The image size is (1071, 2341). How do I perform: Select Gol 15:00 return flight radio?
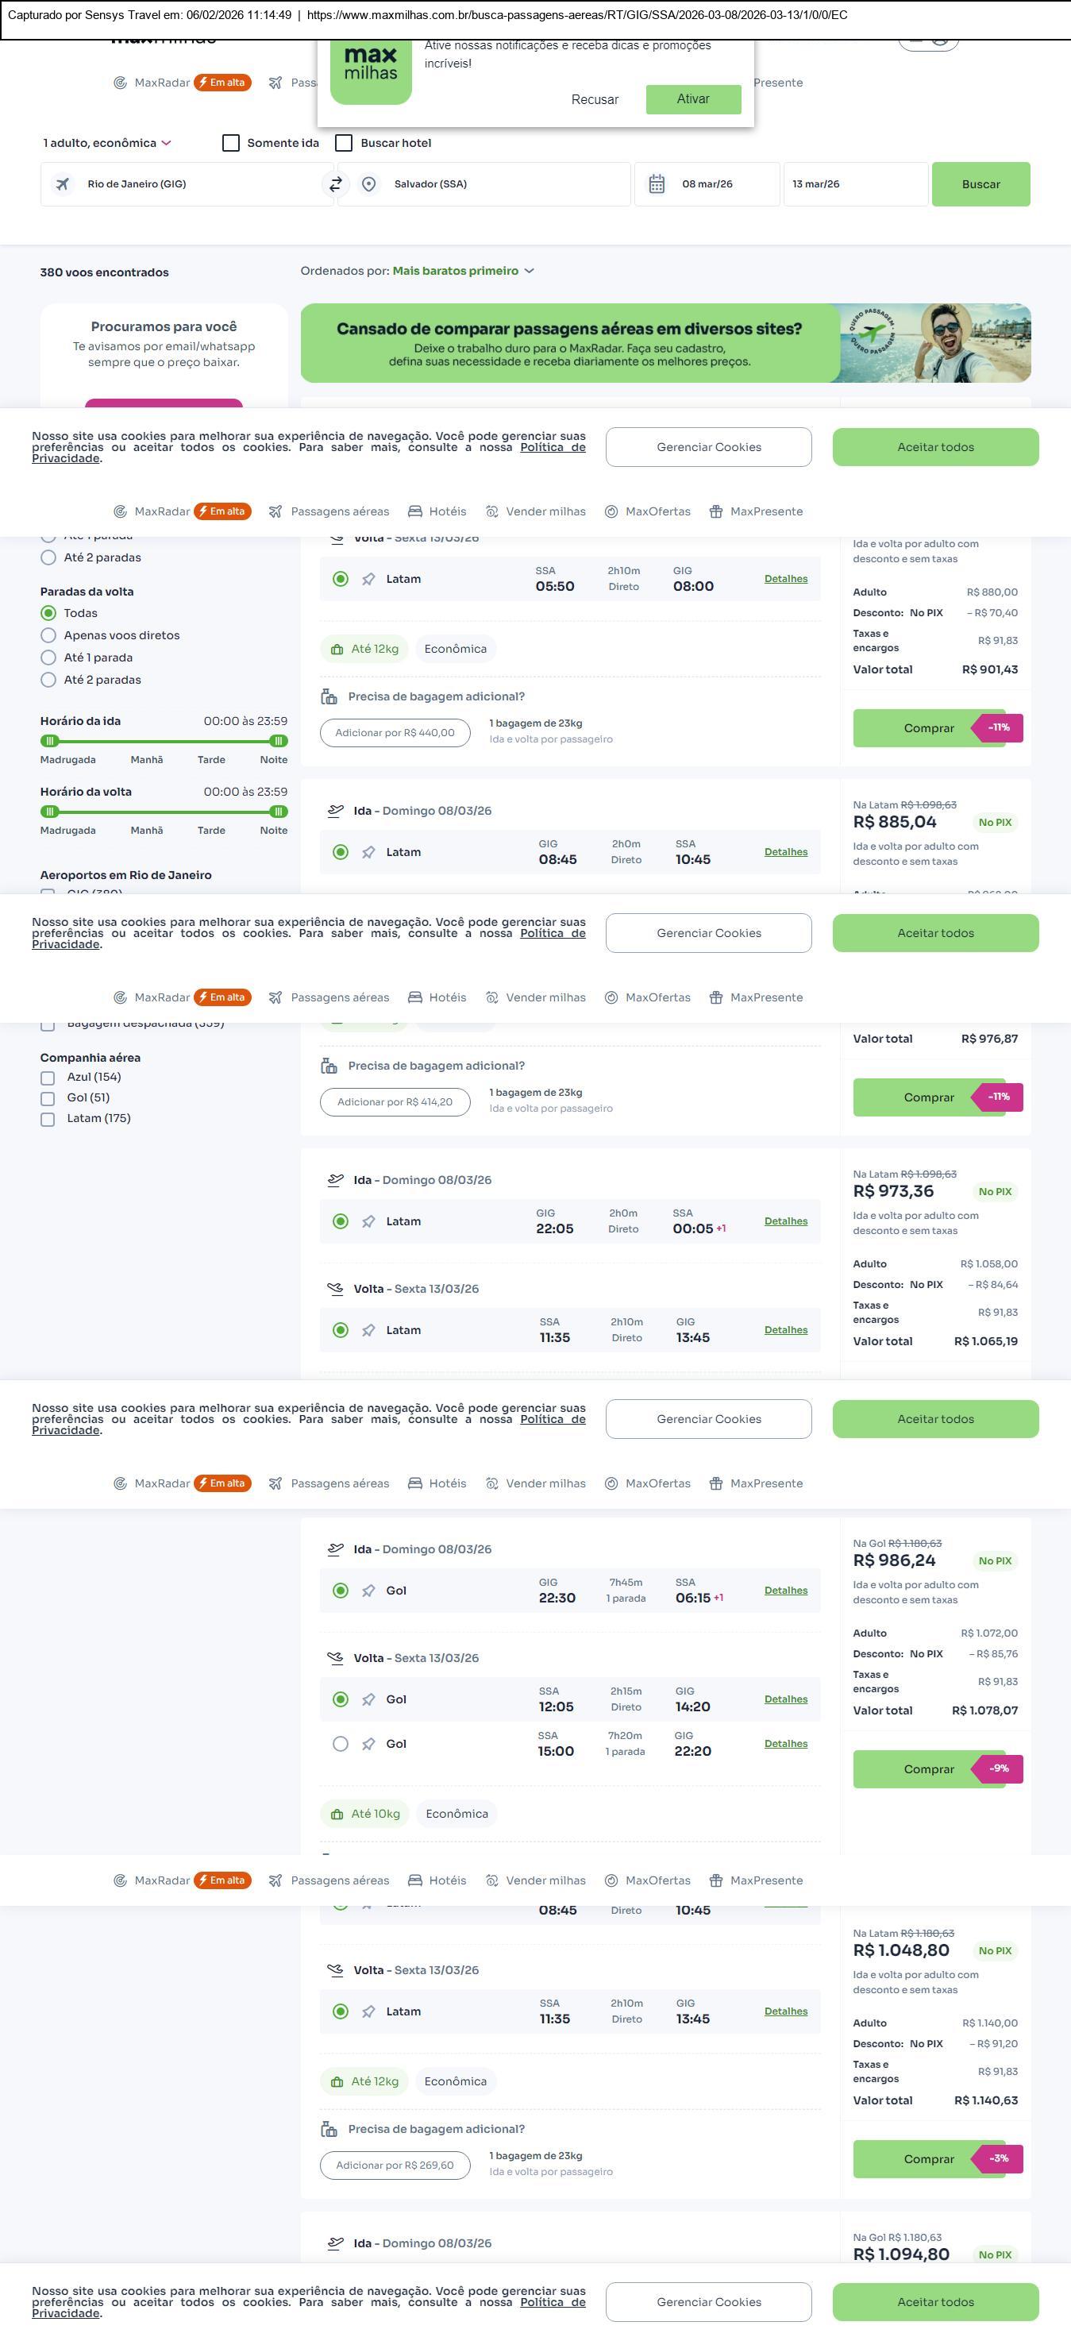[x=341, y=1744]
